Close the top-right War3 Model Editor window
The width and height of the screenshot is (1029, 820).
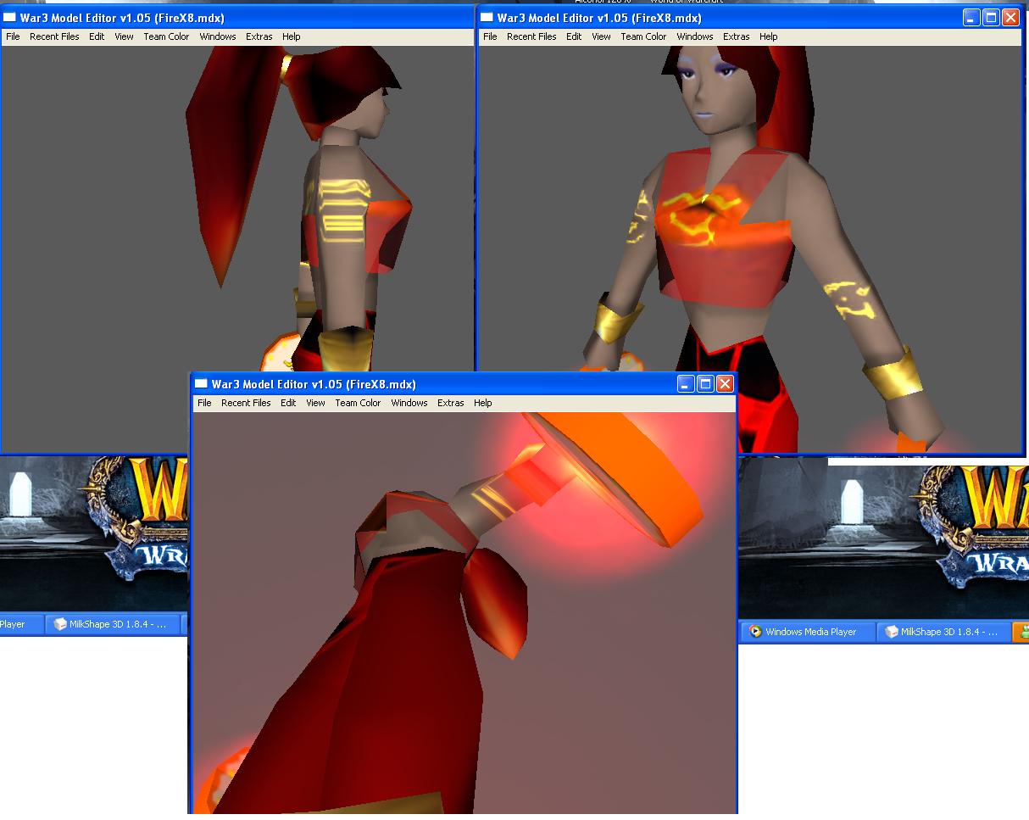1010,17
